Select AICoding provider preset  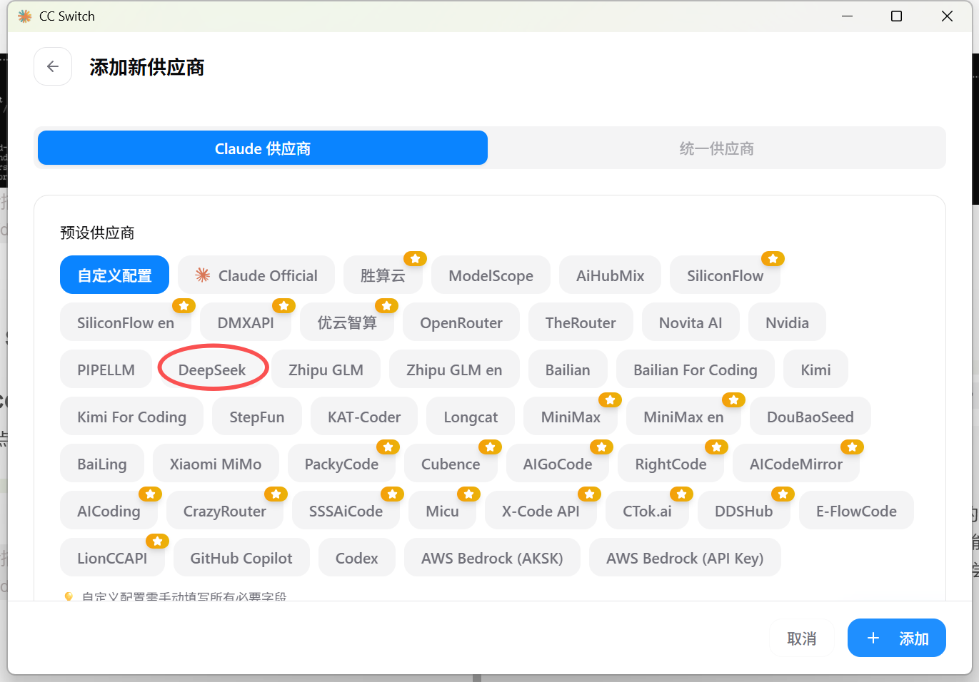(x=109, y=510)
